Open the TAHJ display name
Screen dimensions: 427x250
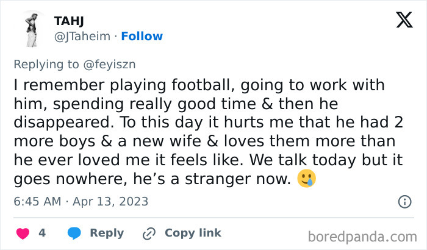click(x=69, y=21)
